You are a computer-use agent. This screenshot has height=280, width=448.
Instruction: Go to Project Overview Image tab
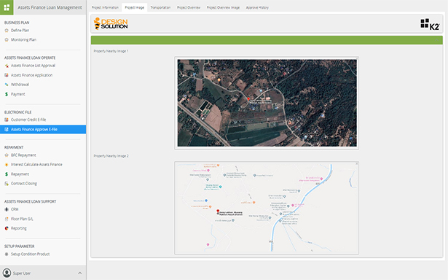click(223, 7)
